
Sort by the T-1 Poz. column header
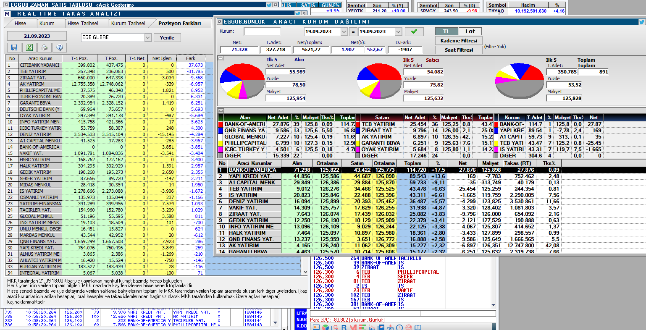[x=79, y=58]
